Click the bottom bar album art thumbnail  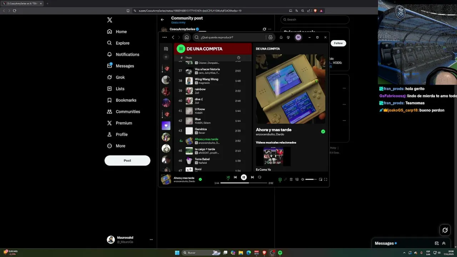point(166,179)
